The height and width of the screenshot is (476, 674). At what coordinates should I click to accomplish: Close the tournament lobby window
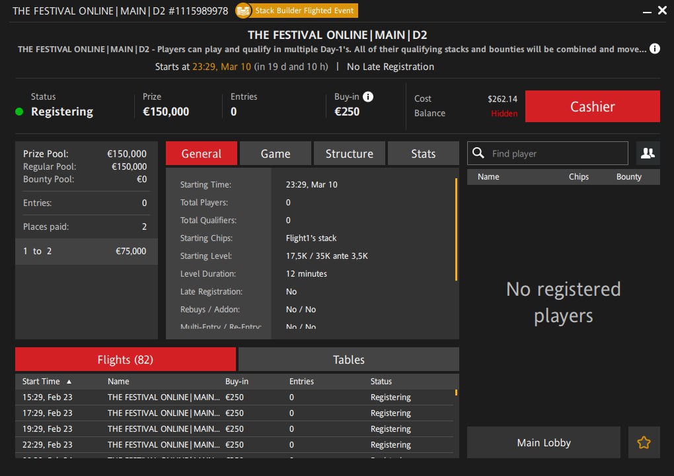pos(662,10)
